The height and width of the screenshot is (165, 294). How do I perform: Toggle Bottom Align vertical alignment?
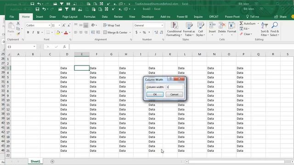pos(86,25)
